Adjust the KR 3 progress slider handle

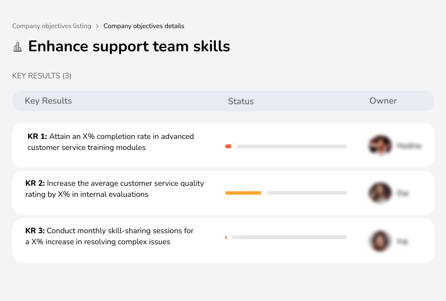229,237
